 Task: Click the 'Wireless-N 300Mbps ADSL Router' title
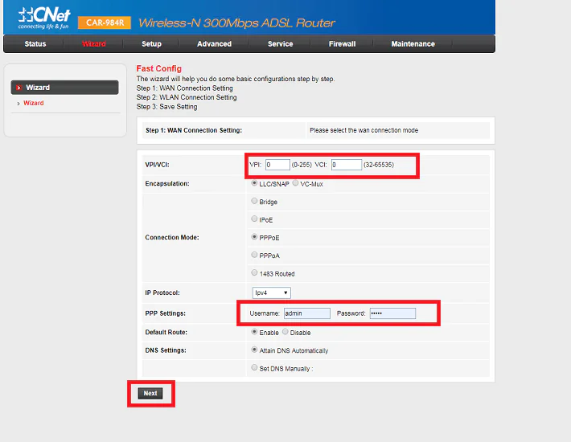pyautogui.click(x=236, y=23)
